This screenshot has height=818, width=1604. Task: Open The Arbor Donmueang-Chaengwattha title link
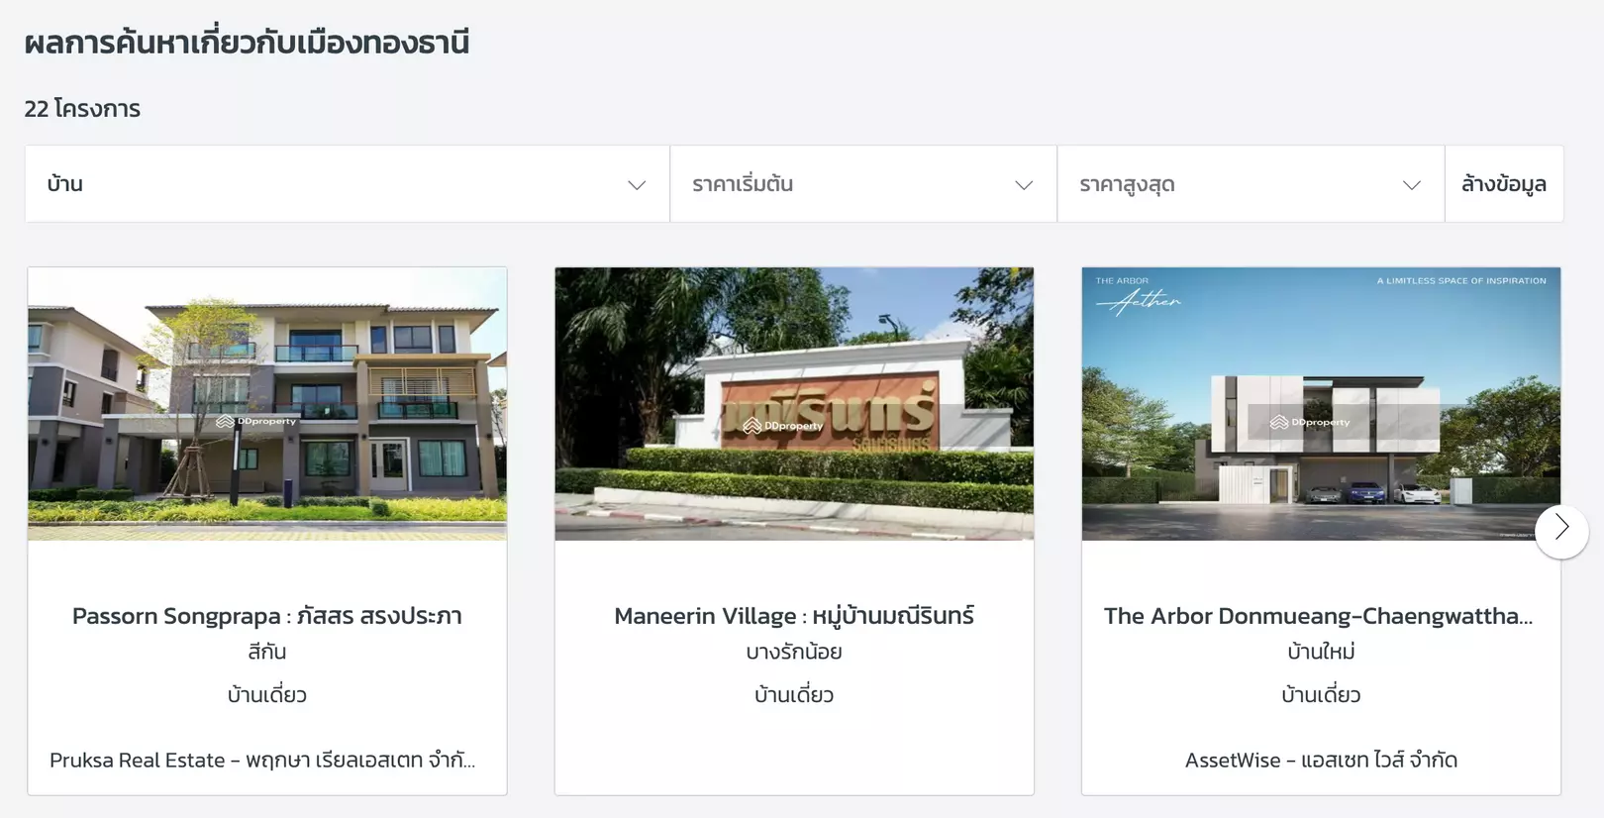pyautogui.click(x=1319, y=616)
